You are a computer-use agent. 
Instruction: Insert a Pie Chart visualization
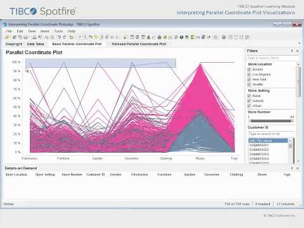(x=165, y=37)
